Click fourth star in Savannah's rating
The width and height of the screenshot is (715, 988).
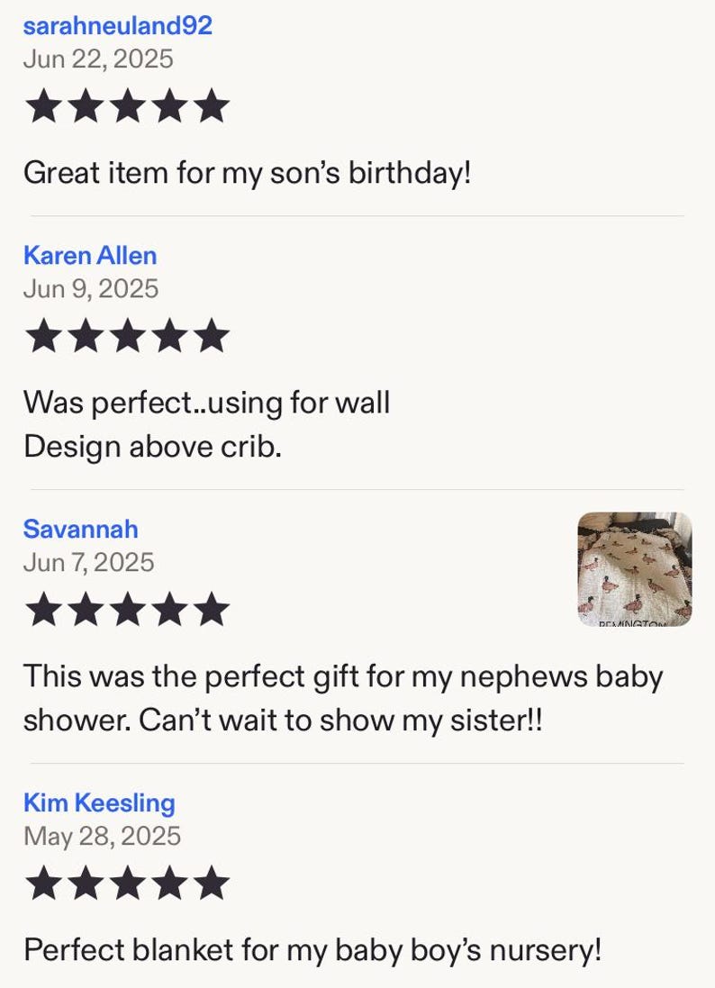169,609
